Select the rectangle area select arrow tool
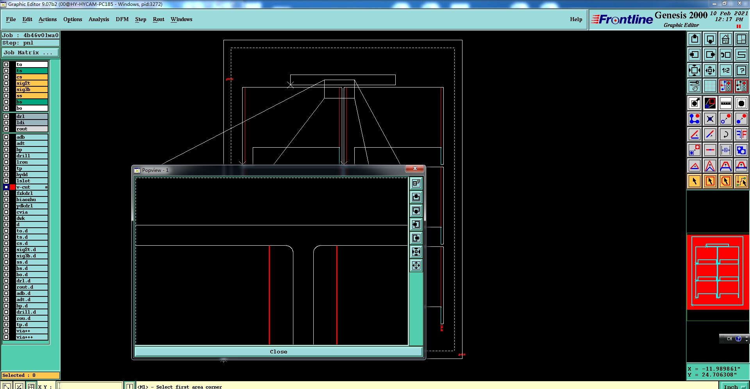 pyautogui.click(x=710, y=181)
